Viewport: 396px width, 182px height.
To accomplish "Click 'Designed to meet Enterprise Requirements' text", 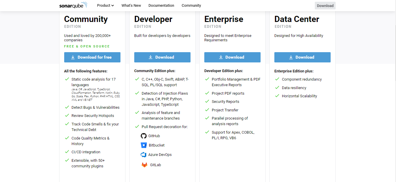I will 228,38.
